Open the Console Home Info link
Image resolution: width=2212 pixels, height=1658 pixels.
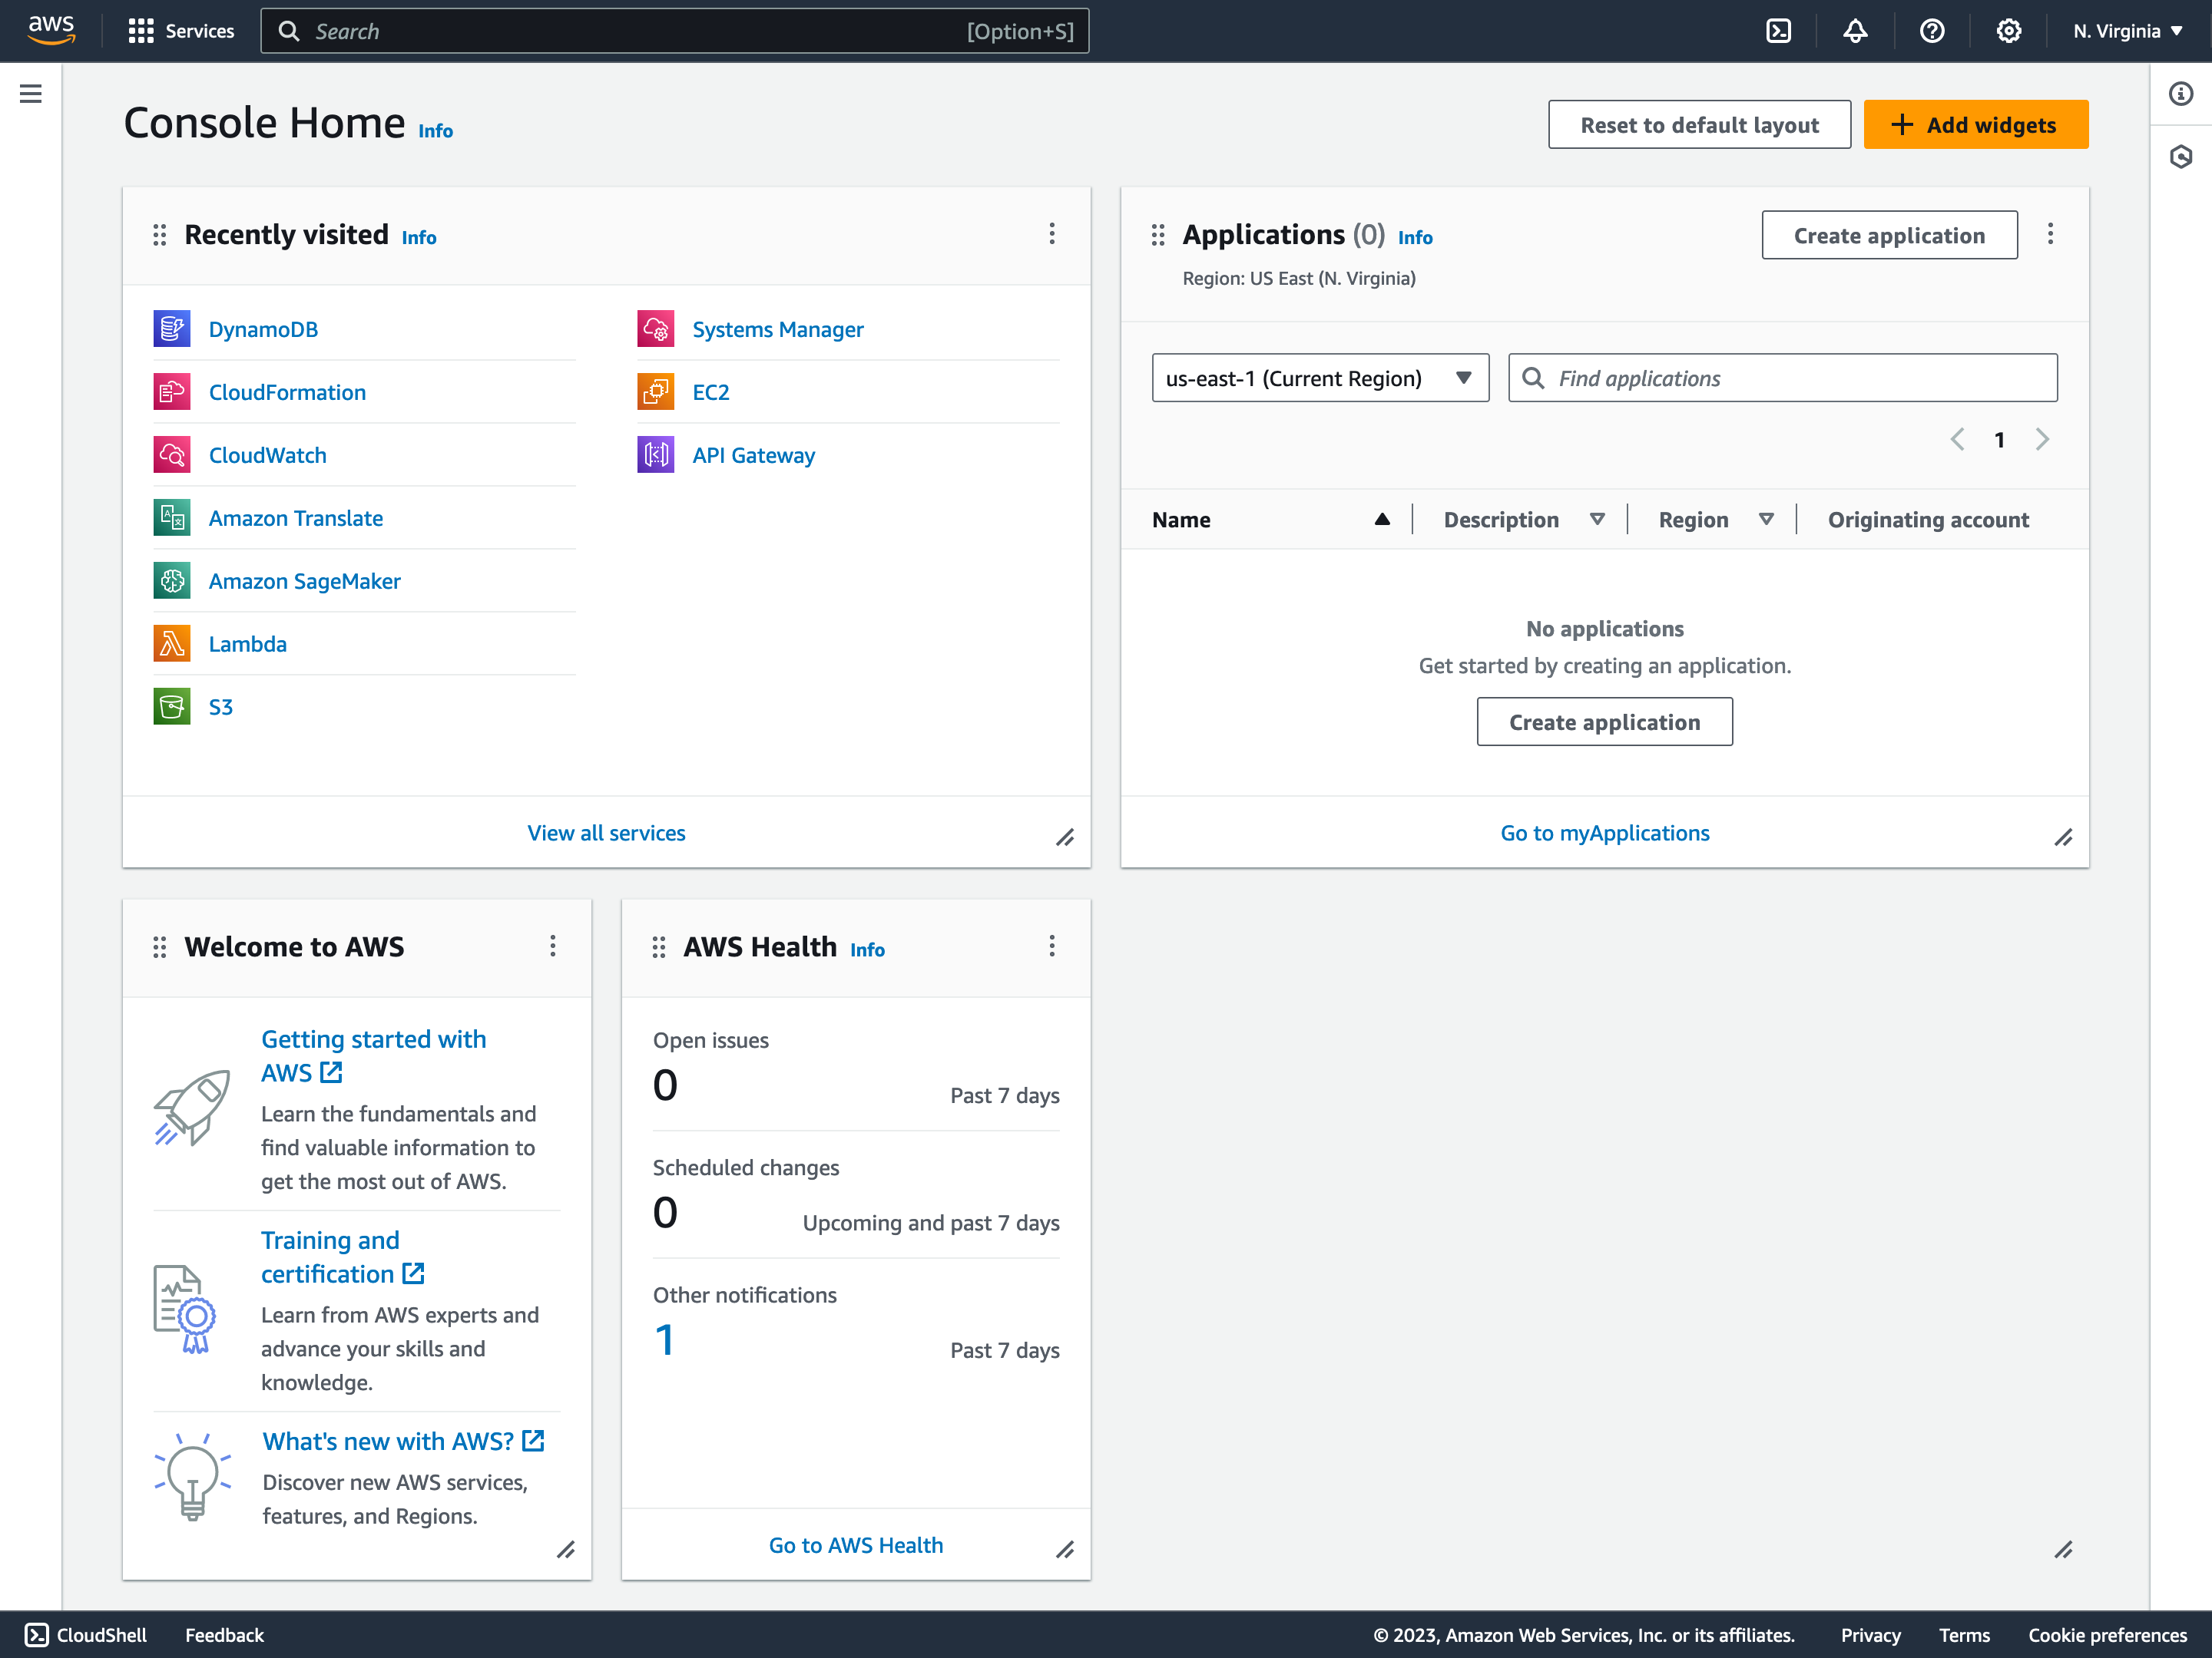pyautogui.click(x=435, y=131)
